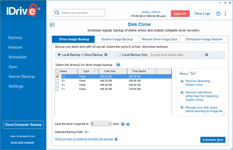The height and width of the screenshot is (150, 233).
Task: Click help icon beside Verify access link
Action: (x=116, y=139)
